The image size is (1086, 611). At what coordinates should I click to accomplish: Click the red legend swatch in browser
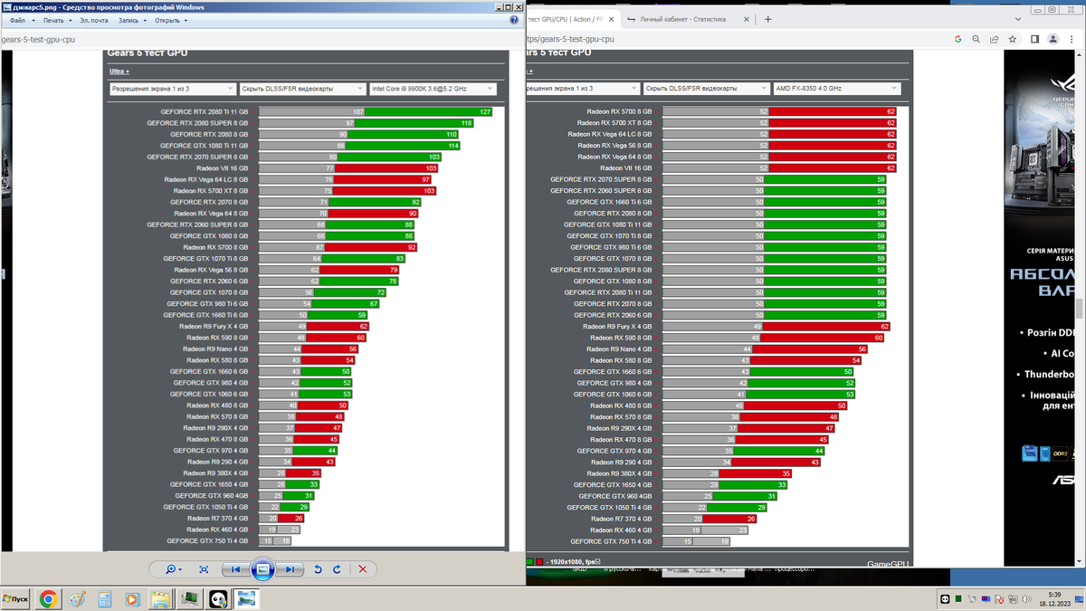pos(540,562)
